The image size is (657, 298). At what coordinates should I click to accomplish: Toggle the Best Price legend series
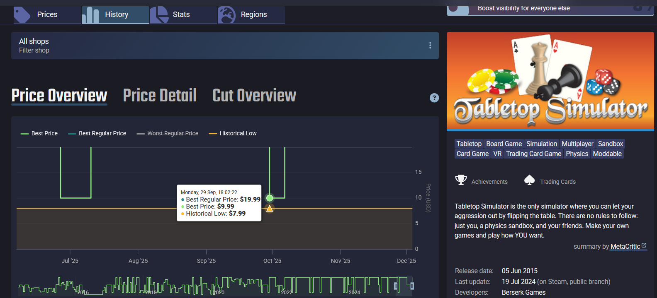pos(39,133)
